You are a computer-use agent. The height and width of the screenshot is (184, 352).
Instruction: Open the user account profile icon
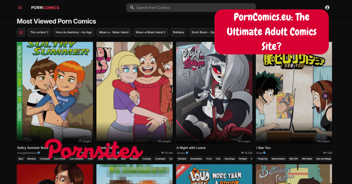327,7
